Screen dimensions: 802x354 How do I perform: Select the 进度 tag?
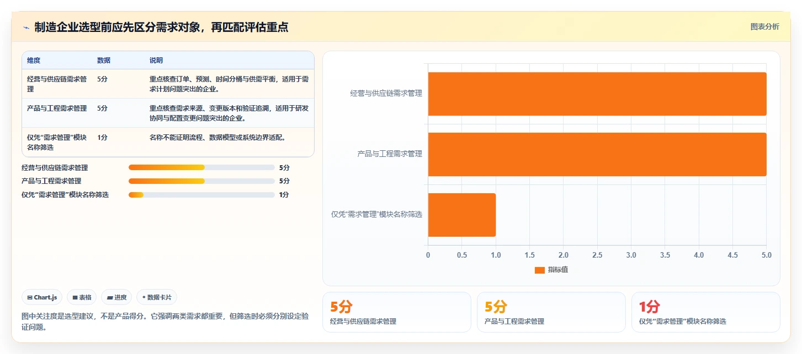pos(116,297)
